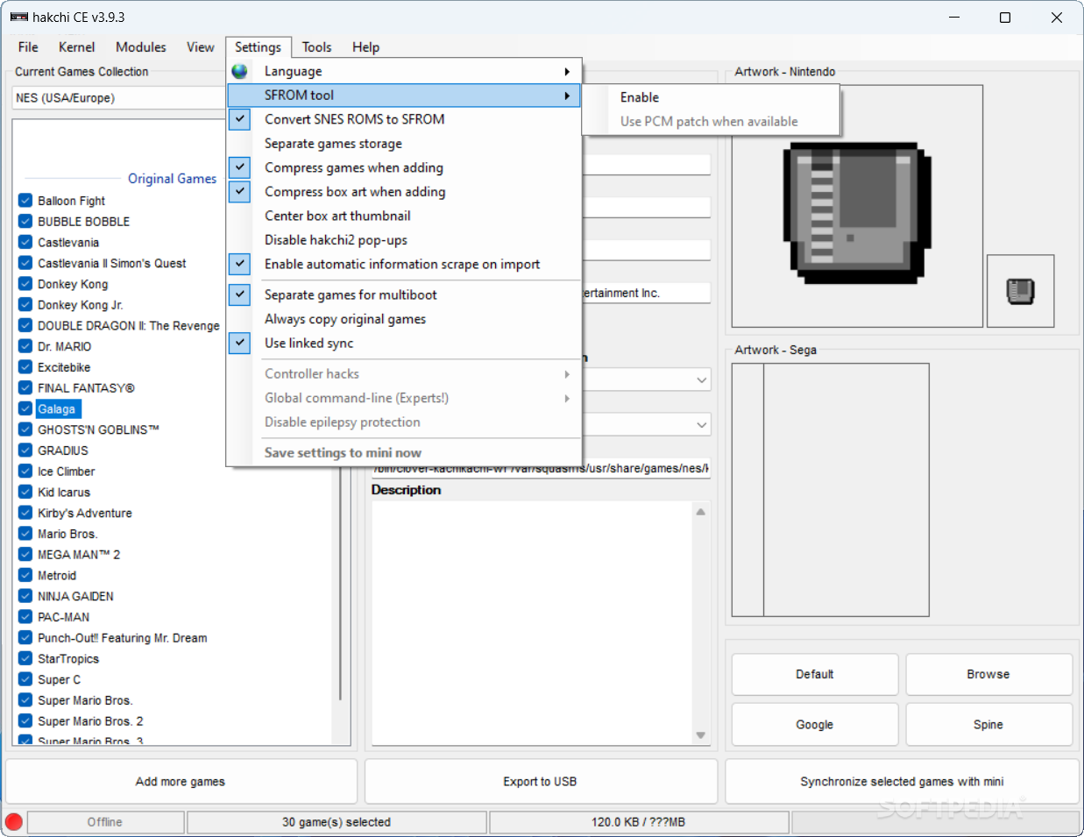1084x837 pixels.
Task: Click the description scrollbar up arrow
Action: (x=701, y=512)
